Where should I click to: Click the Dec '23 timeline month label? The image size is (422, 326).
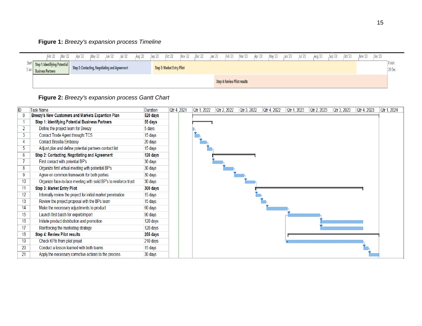point(378,57)
